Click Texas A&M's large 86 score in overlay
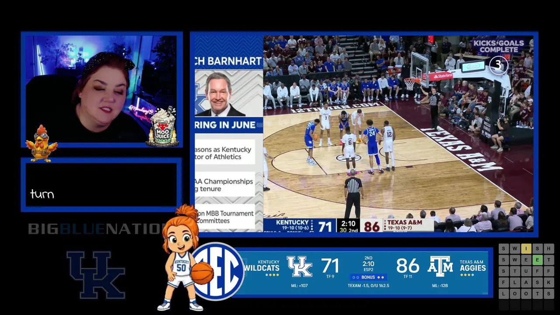This screenshot has width=560, height=315. [408, 266]
